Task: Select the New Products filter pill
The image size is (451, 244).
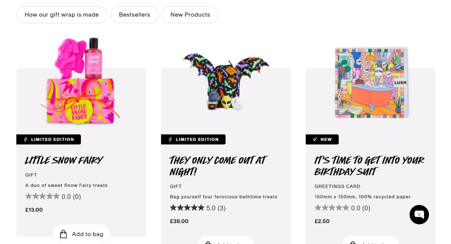Action: click(190, 15)
